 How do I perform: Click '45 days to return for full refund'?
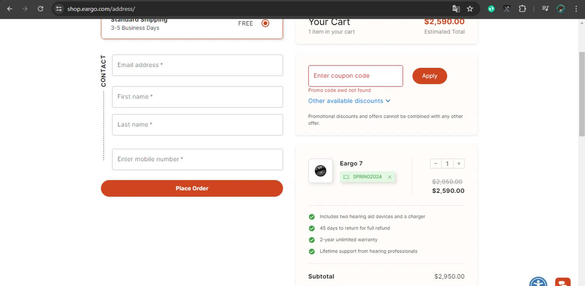355,228
